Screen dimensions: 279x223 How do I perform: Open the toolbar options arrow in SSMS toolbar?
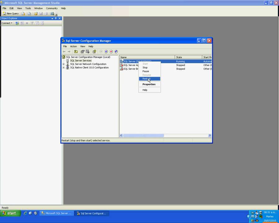56,15
